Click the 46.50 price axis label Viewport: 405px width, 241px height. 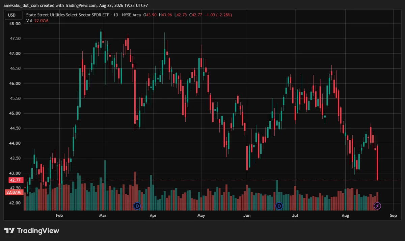point(16,69)
